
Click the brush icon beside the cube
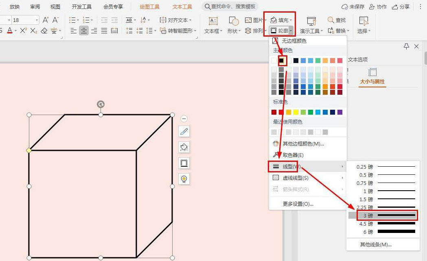[x=184, y=131]
